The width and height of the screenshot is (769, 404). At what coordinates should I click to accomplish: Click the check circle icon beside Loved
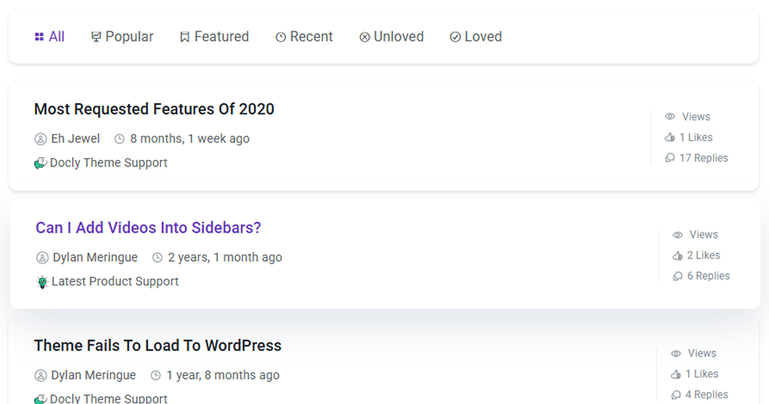[455, 37]
